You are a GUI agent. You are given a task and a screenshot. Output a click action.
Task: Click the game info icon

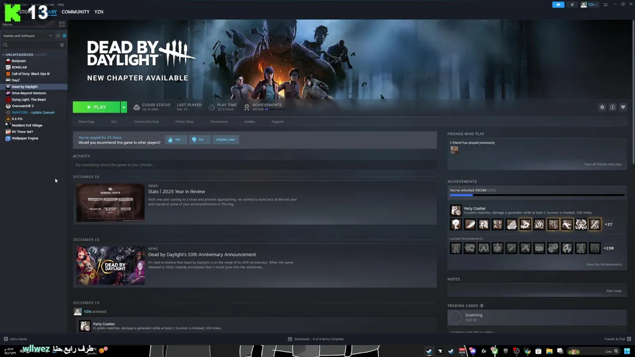point(613,107)
